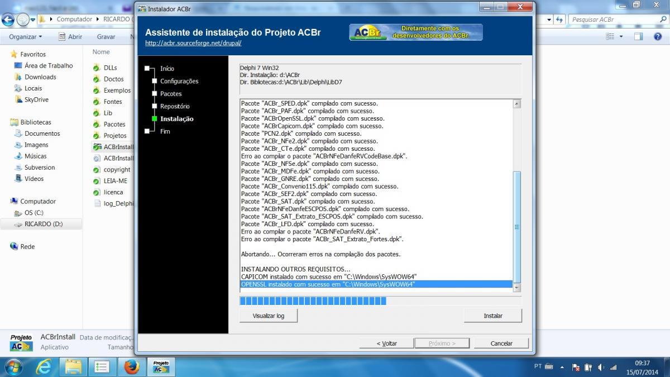The height and width of the screenshot is (377, 670).
Task: Open Área de Trabalho in Favoritos
Action: [x=49, y=65]
